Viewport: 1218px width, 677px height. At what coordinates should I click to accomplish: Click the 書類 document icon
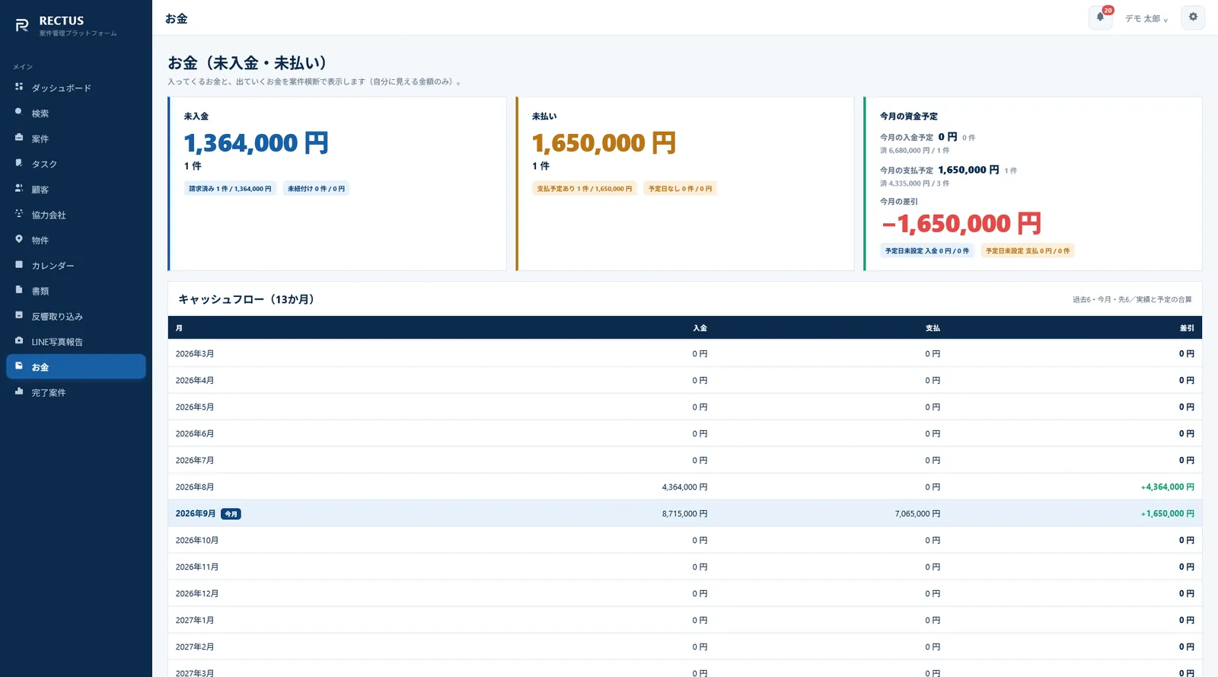[19, 290]
